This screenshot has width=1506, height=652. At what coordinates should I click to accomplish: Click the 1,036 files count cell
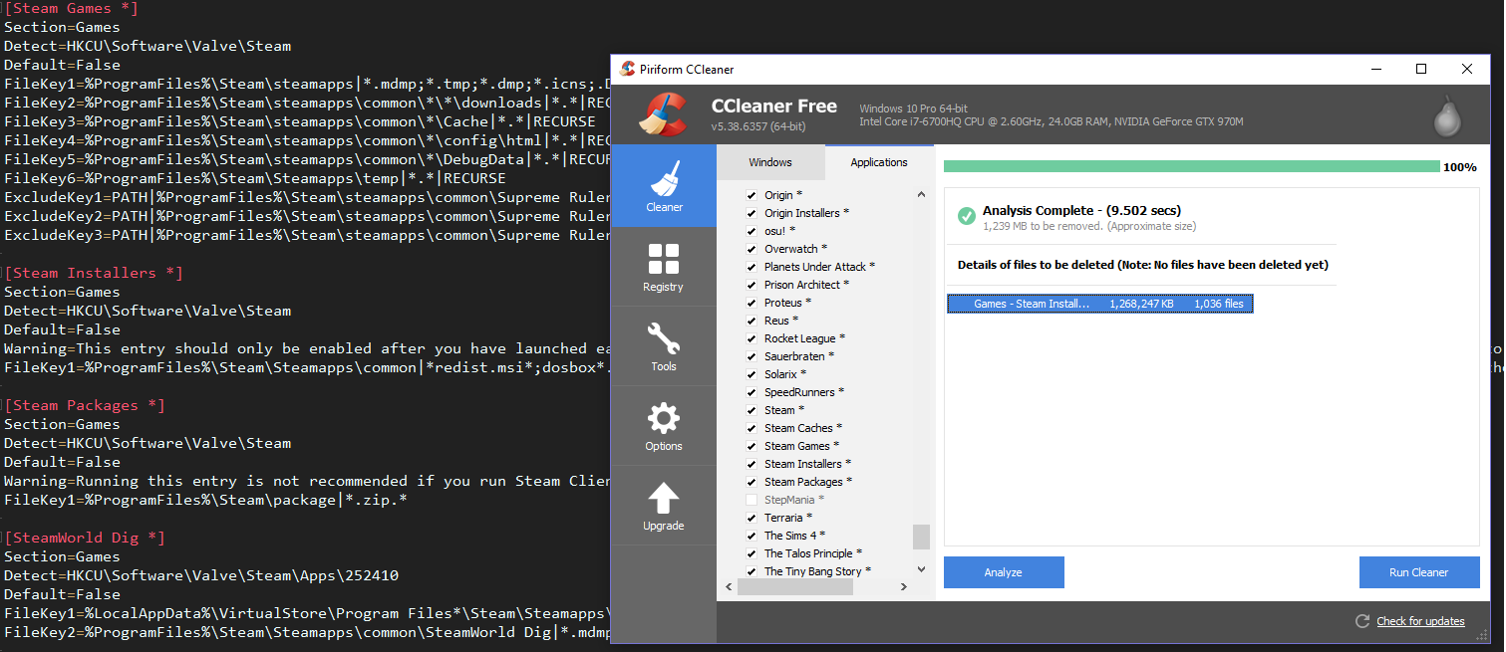1219,304
